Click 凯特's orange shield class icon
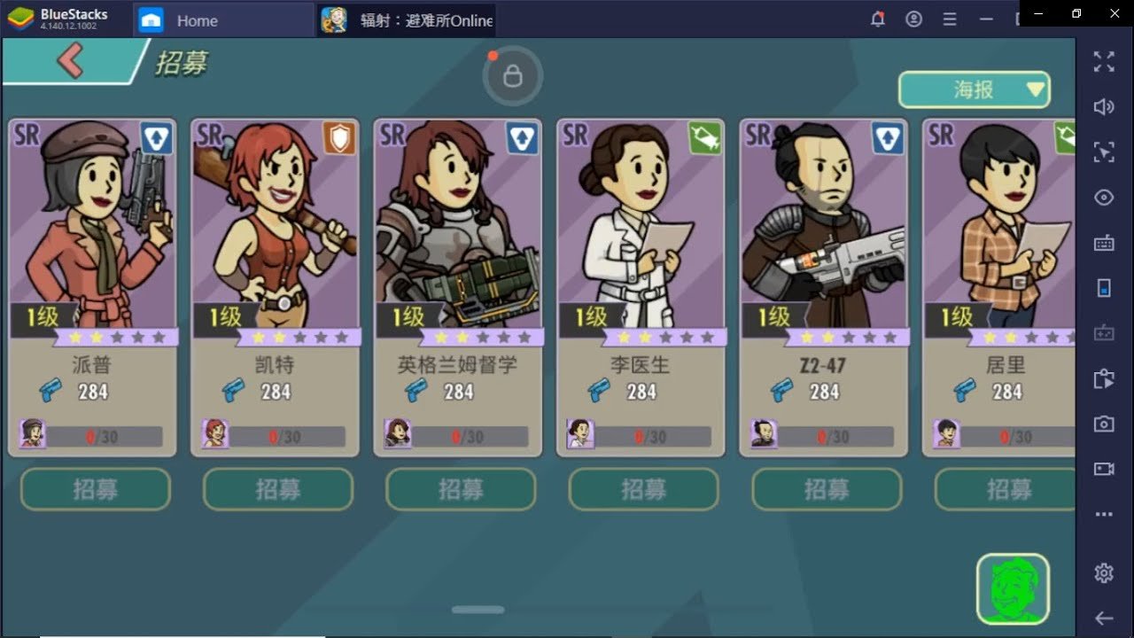 coord(339,138)
